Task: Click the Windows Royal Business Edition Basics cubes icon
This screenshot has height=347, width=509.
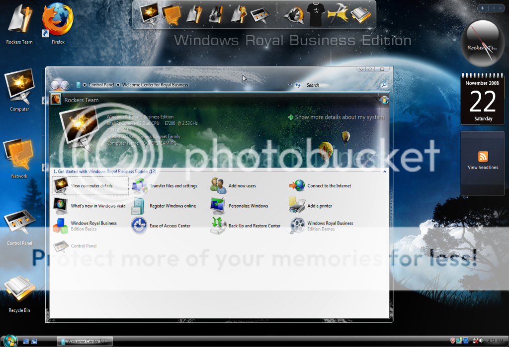Action: [60, 226]
